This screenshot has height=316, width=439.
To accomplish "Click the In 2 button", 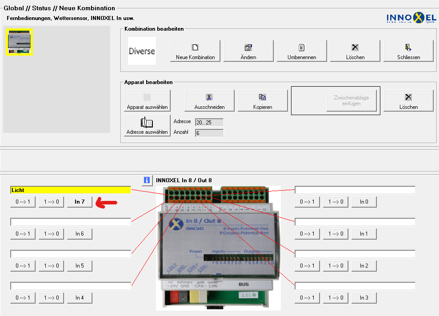I will pyautogui.click(x=364, y=266).
